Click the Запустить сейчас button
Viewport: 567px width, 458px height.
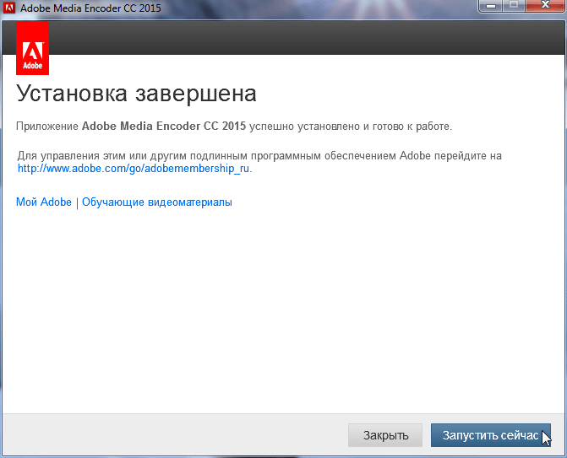tap(491, 435)
